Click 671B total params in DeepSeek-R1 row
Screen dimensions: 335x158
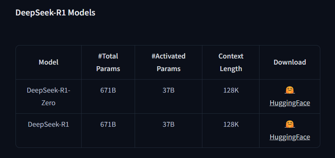[x=108, y=124]
